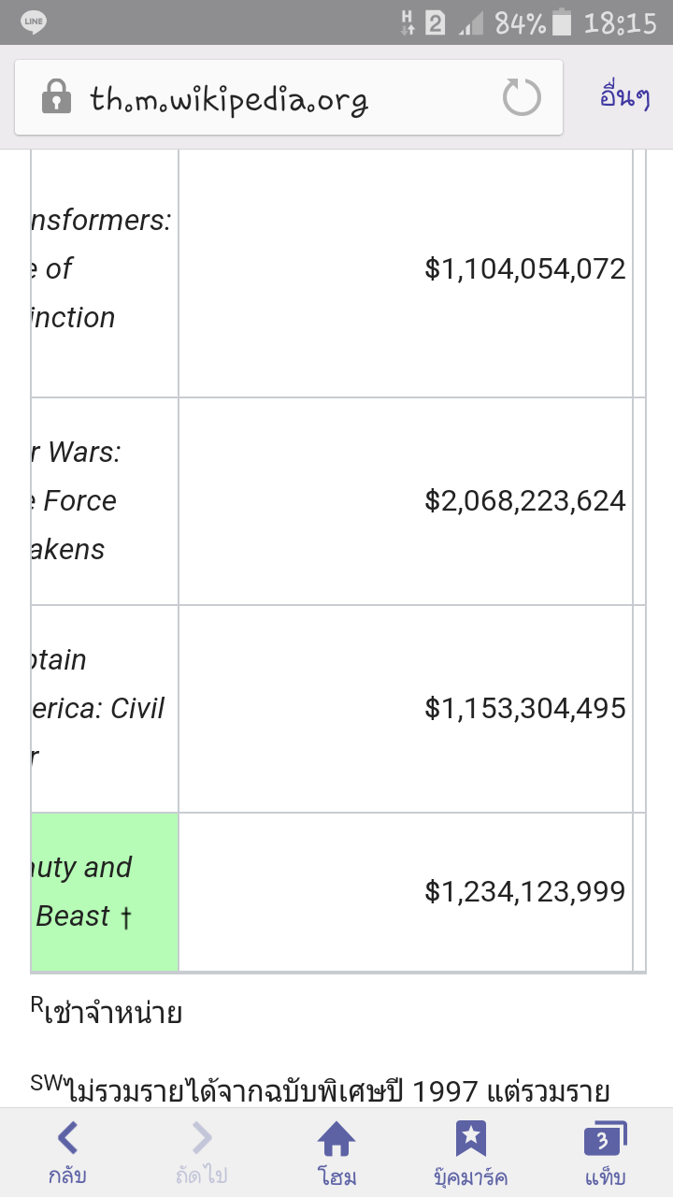
Task: Tap the $1,234,123,999 gross cell
Action: [x=524, y=891]
